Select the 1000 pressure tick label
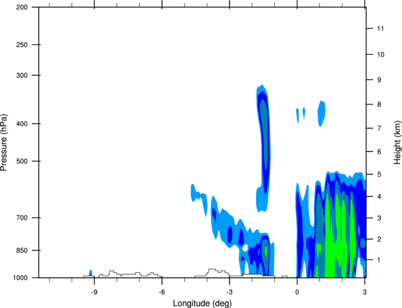The image size is (402, 308). (20, 278)
